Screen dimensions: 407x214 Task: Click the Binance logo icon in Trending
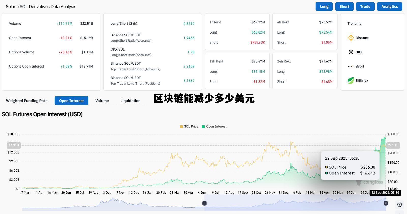[x=351, y=38]
